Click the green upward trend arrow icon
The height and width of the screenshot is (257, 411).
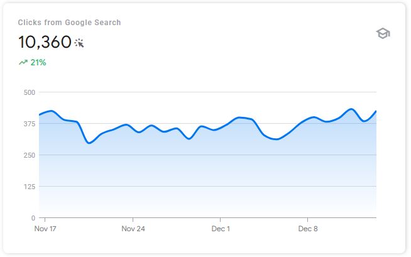(23, 62)
